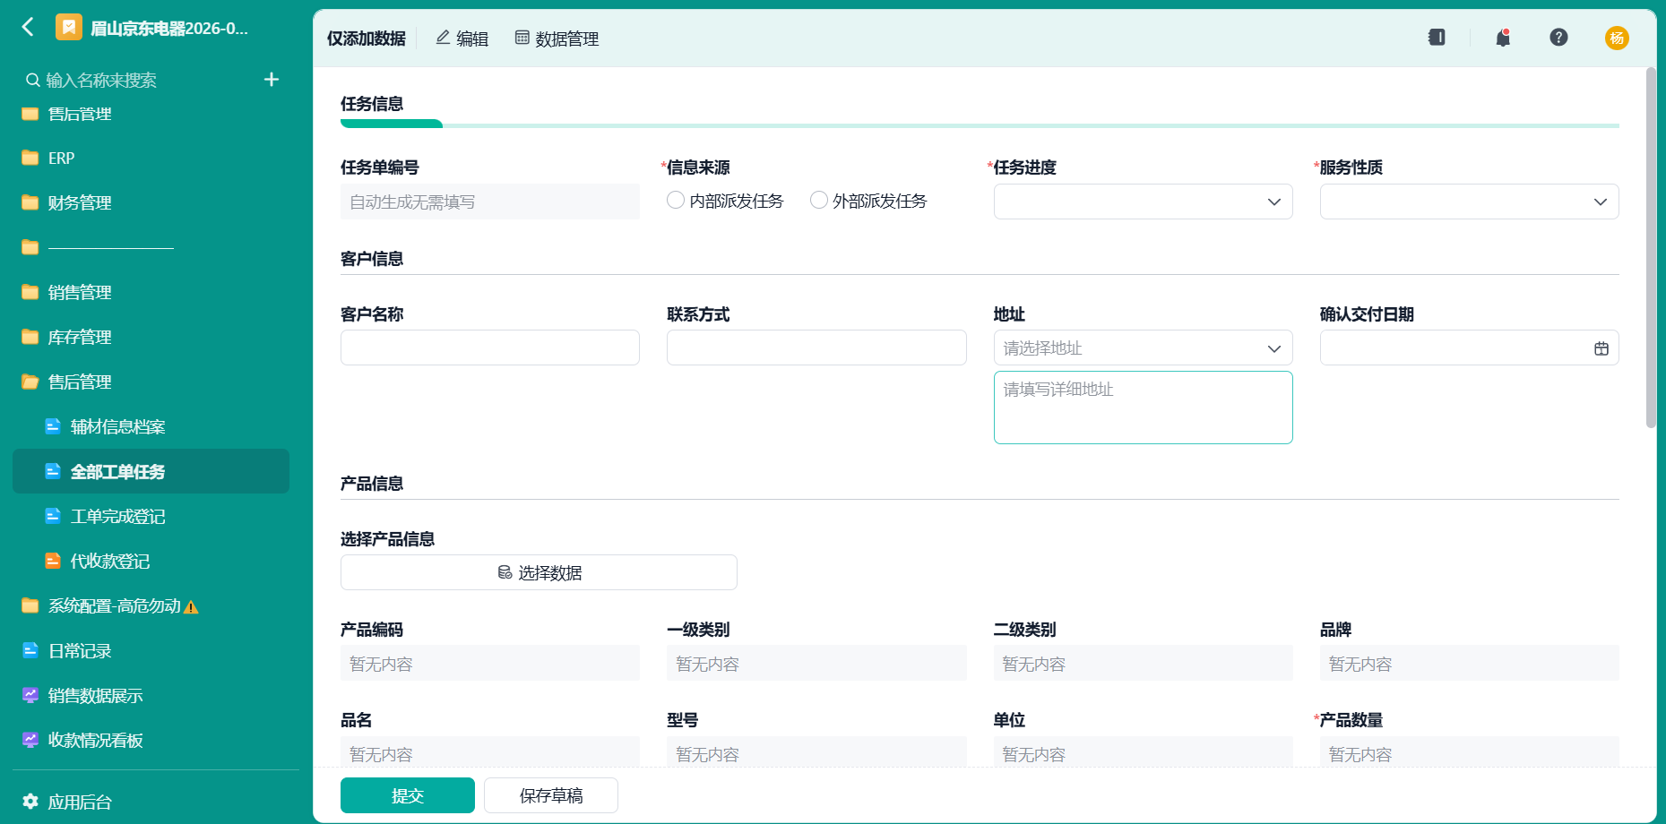Click the 应用后台 gear icon
1666x824 pixels.
pyautogui.click(x=30, y=802)
